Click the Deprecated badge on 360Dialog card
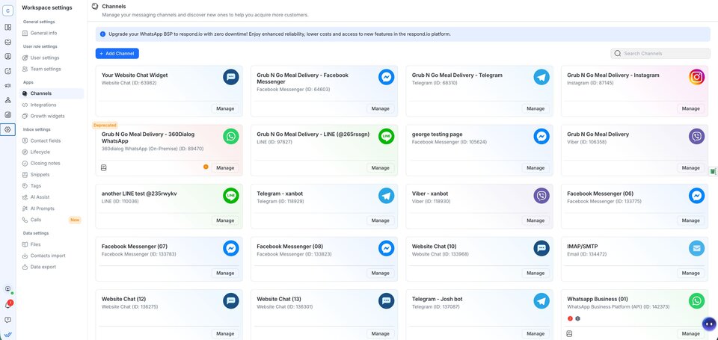The image size is (718, 340). coord(105,125)
